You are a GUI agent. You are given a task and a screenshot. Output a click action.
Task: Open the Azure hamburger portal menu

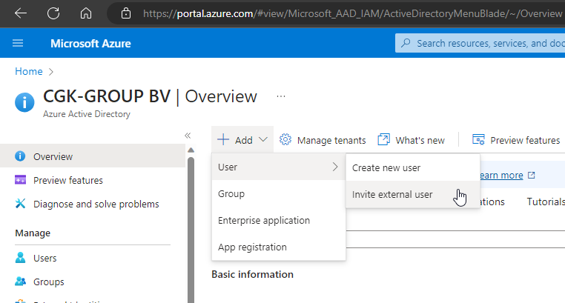tap(18, 44)
